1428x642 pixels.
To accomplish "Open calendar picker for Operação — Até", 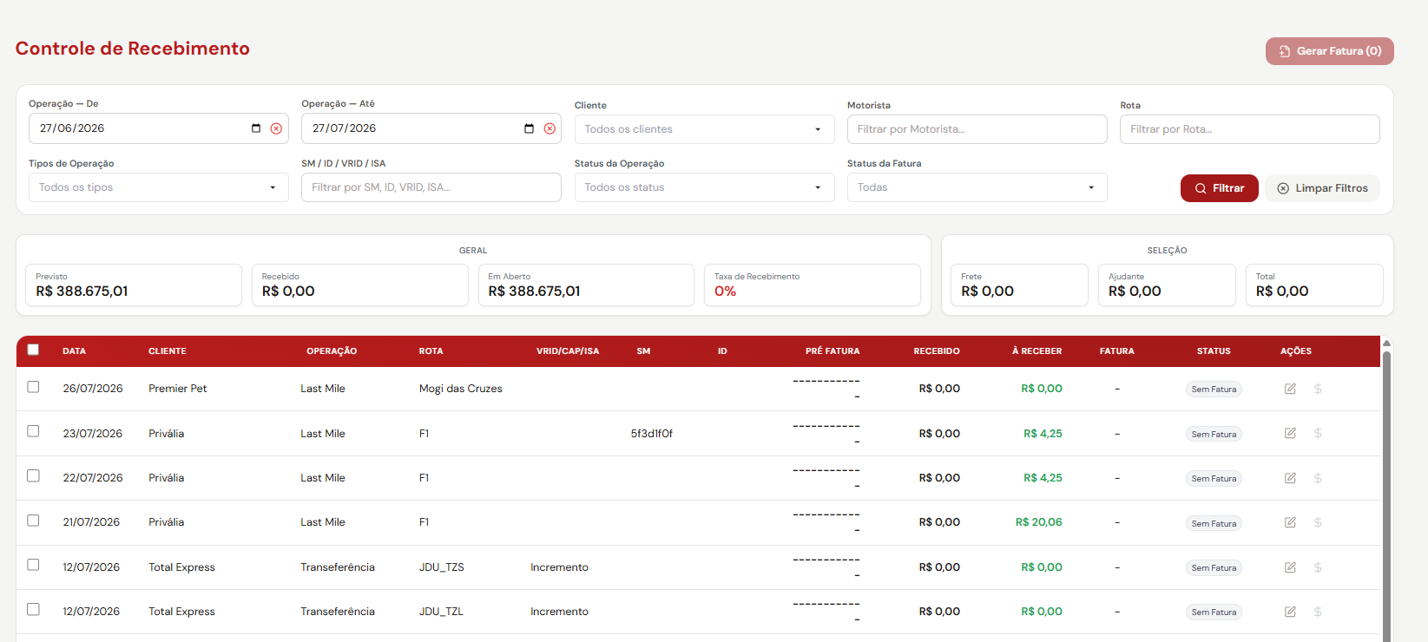I will point(529,128).
